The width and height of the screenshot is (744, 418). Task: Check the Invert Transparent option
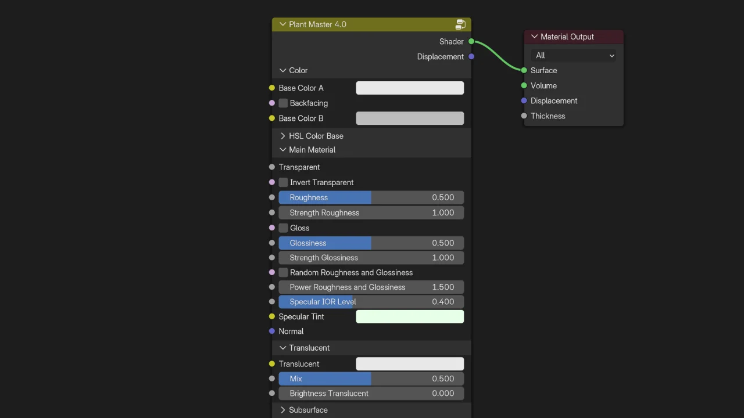283,182
